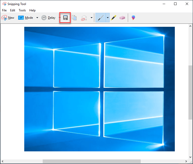Open the Help menu

pos(32,10)
